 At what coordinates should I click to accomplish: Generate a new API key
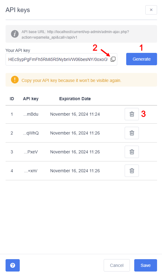(142, 59)
